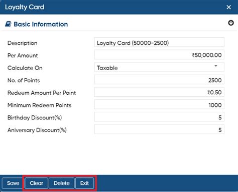Click the Birthday Discount(%) label
This screenshot has width=238, height=192.
[x=35, y=117]
